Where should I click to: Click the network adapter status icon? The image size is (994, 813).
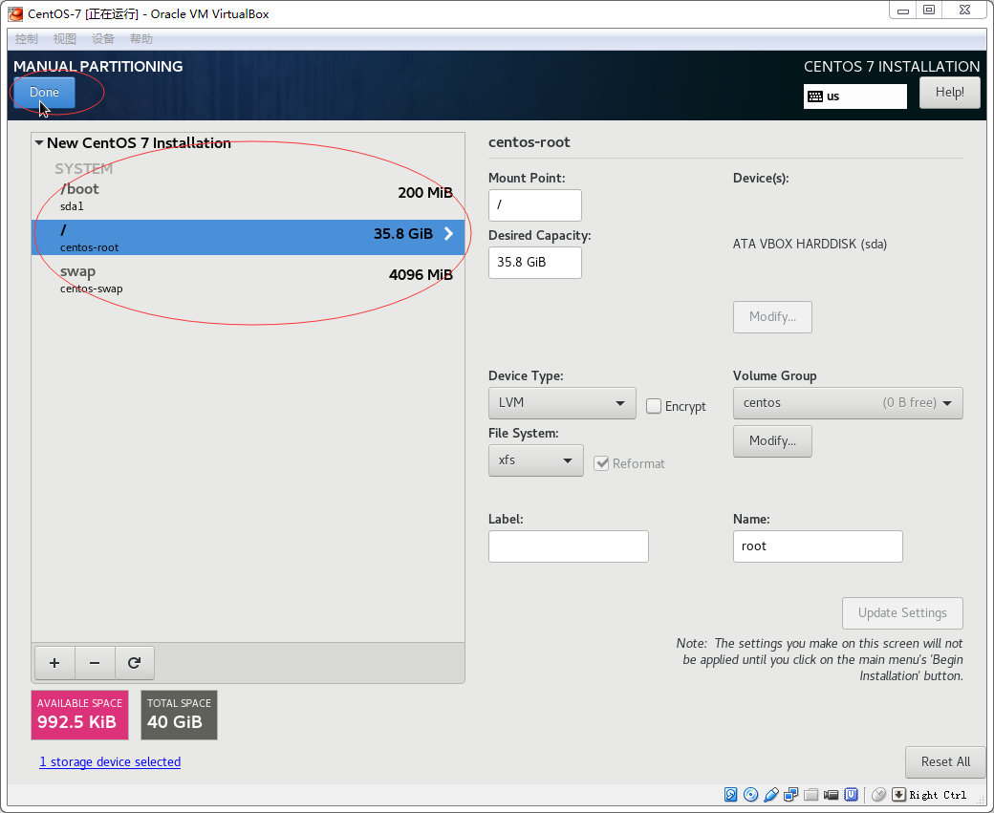coord(790,794)
